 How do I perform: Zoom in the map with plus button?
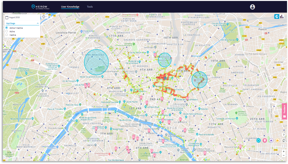click(284, 151)
